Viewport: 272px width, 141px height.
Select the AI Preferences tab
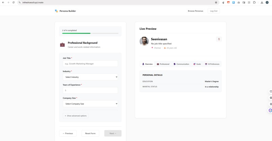click(212, 64)
